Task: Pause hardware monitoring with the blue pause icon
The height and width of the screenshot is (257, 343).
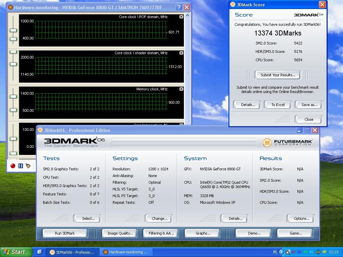Action: coord(20,166)
